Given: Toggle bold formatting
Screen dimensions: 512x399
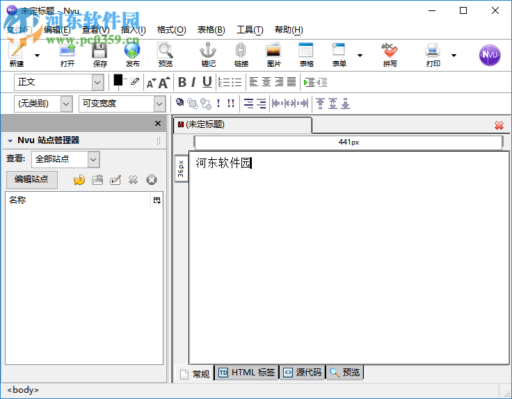Looking at the screenshot, I should [x=182, y=82].
